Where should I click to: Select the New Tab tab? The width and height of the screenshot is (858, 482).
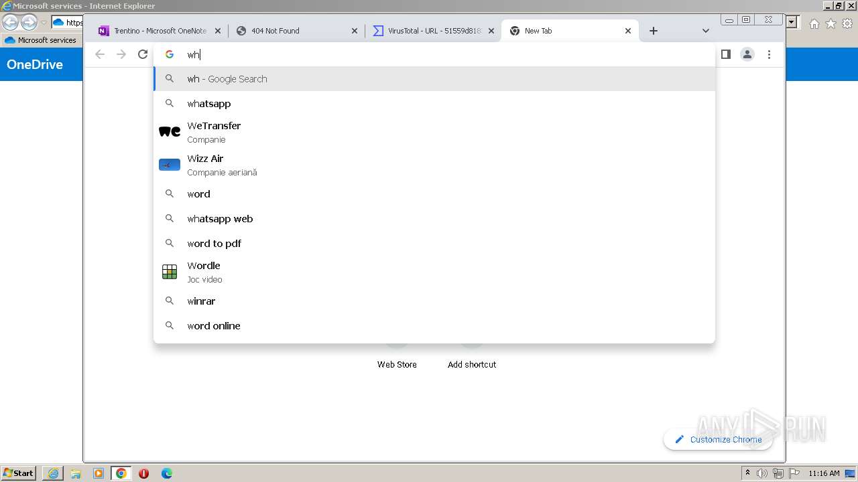coord(570,31)
